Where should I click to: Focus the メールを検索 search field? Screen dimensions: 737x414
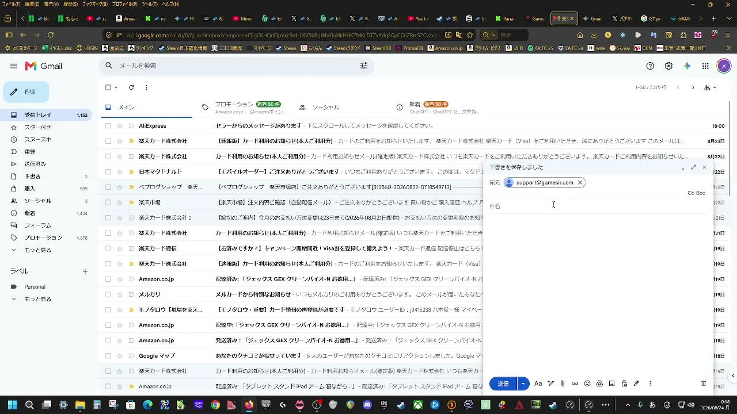click(236, 66)
